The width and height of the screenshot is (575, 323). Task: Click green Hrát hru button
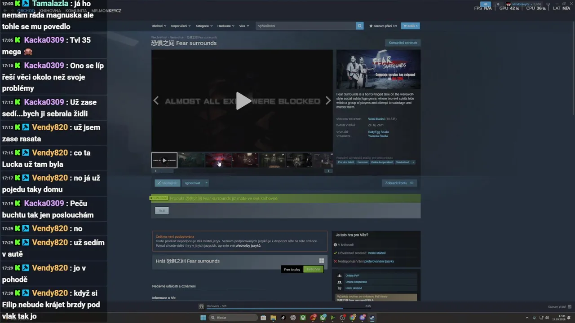[313, 269]
